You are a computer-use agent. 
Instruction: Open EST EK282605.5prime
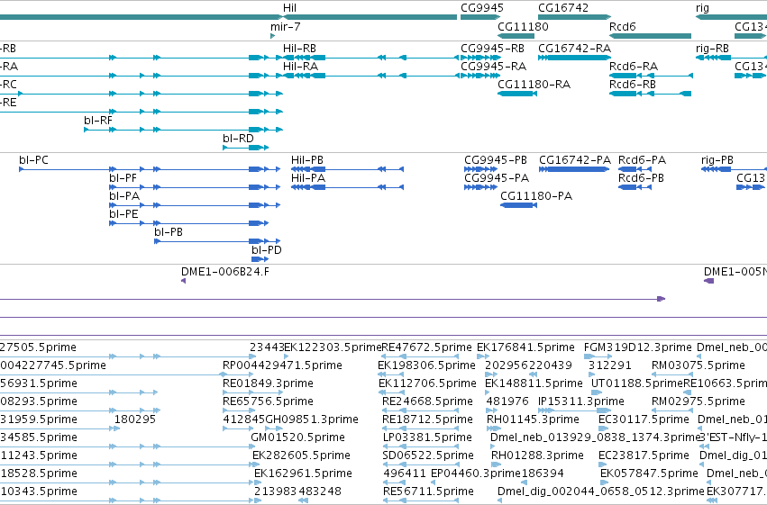[301, 455]
